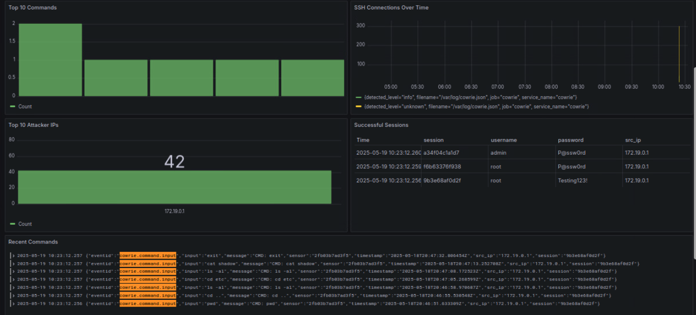Sort the sessions table by password column
696x315 pixels.
571,140
